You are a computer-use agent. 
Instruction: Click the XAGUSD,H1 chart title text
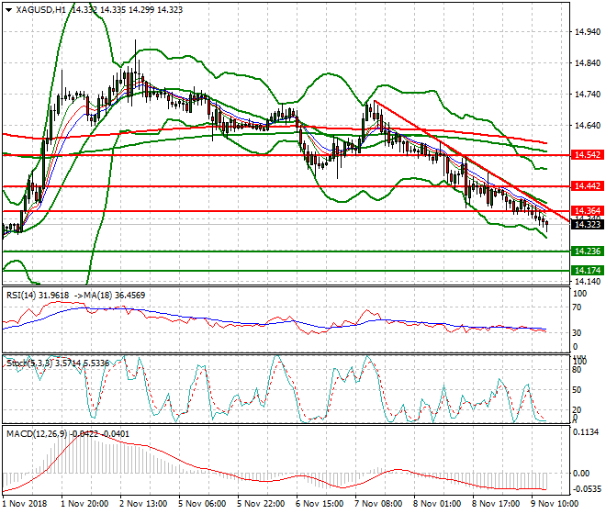click(40, 9)
